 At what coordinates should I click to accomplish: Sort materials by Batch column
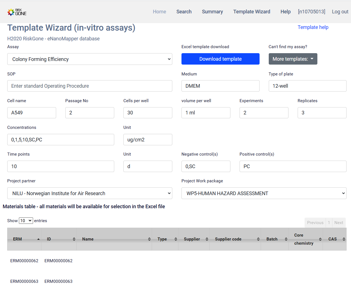point(274,239)
